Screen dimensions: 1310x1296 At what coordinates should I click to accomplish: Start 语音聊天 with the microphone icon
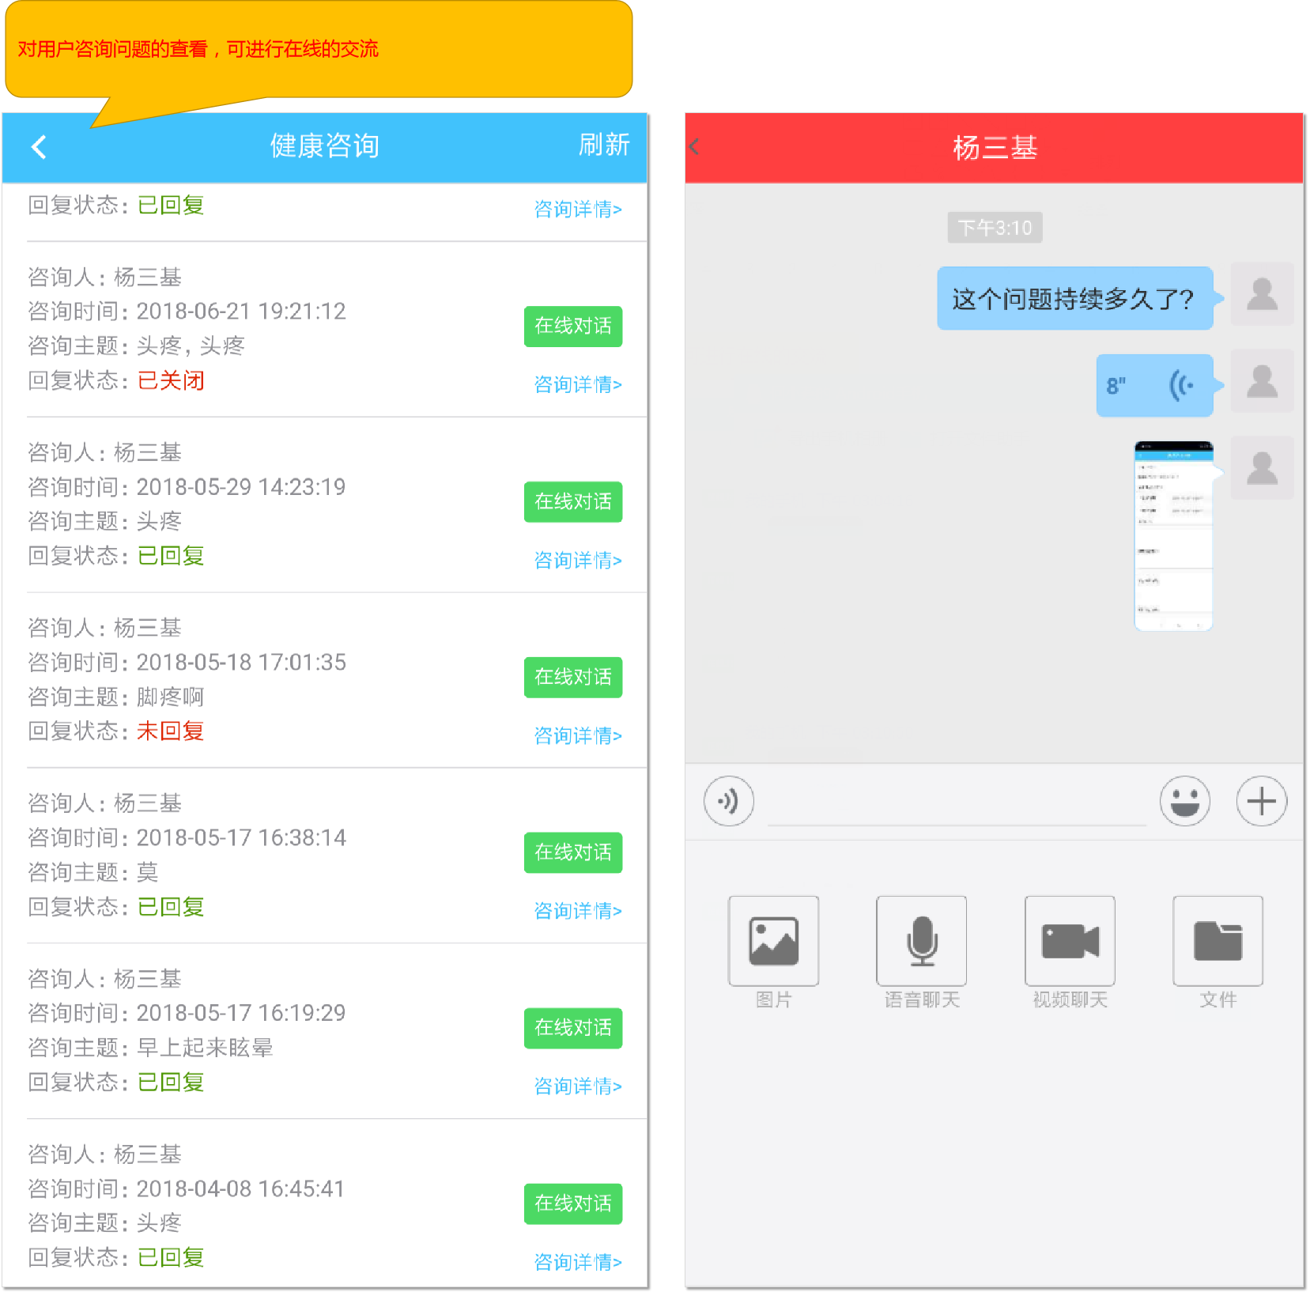coord(921,941)
